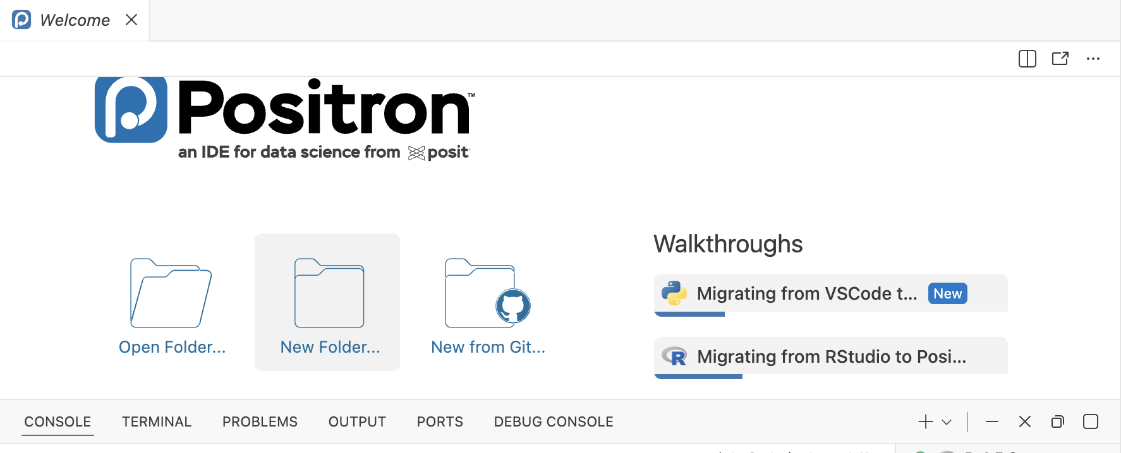This screenshot has height=453, width=1121.
Task: Open the Debug Console tab
Action: pyautogui.click(x=553, y=421)
